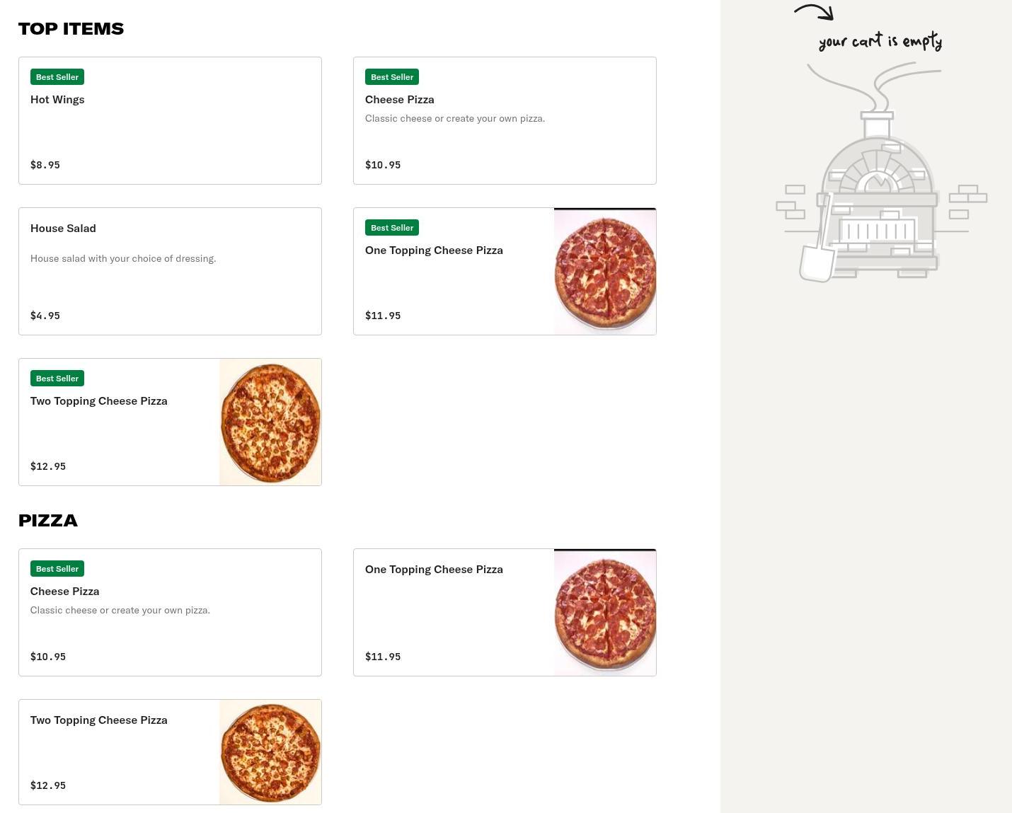Select Two Topping Cheese Pizza title in Top Items

point(99,401)
